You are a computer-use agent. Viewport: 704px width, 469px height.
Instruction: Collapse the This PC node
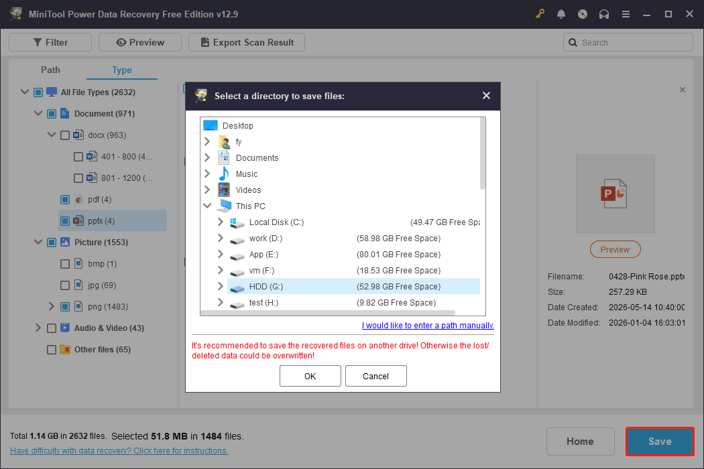click(x=207, y=206)
